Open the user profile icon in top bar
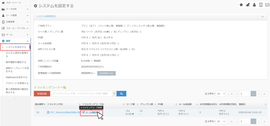The width and height of the screenshot is (270, 126). tap(254, 5)
